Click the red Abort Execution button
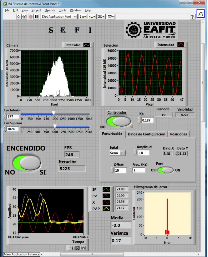This screenshot has width=208, height=257. coord(30,16)
